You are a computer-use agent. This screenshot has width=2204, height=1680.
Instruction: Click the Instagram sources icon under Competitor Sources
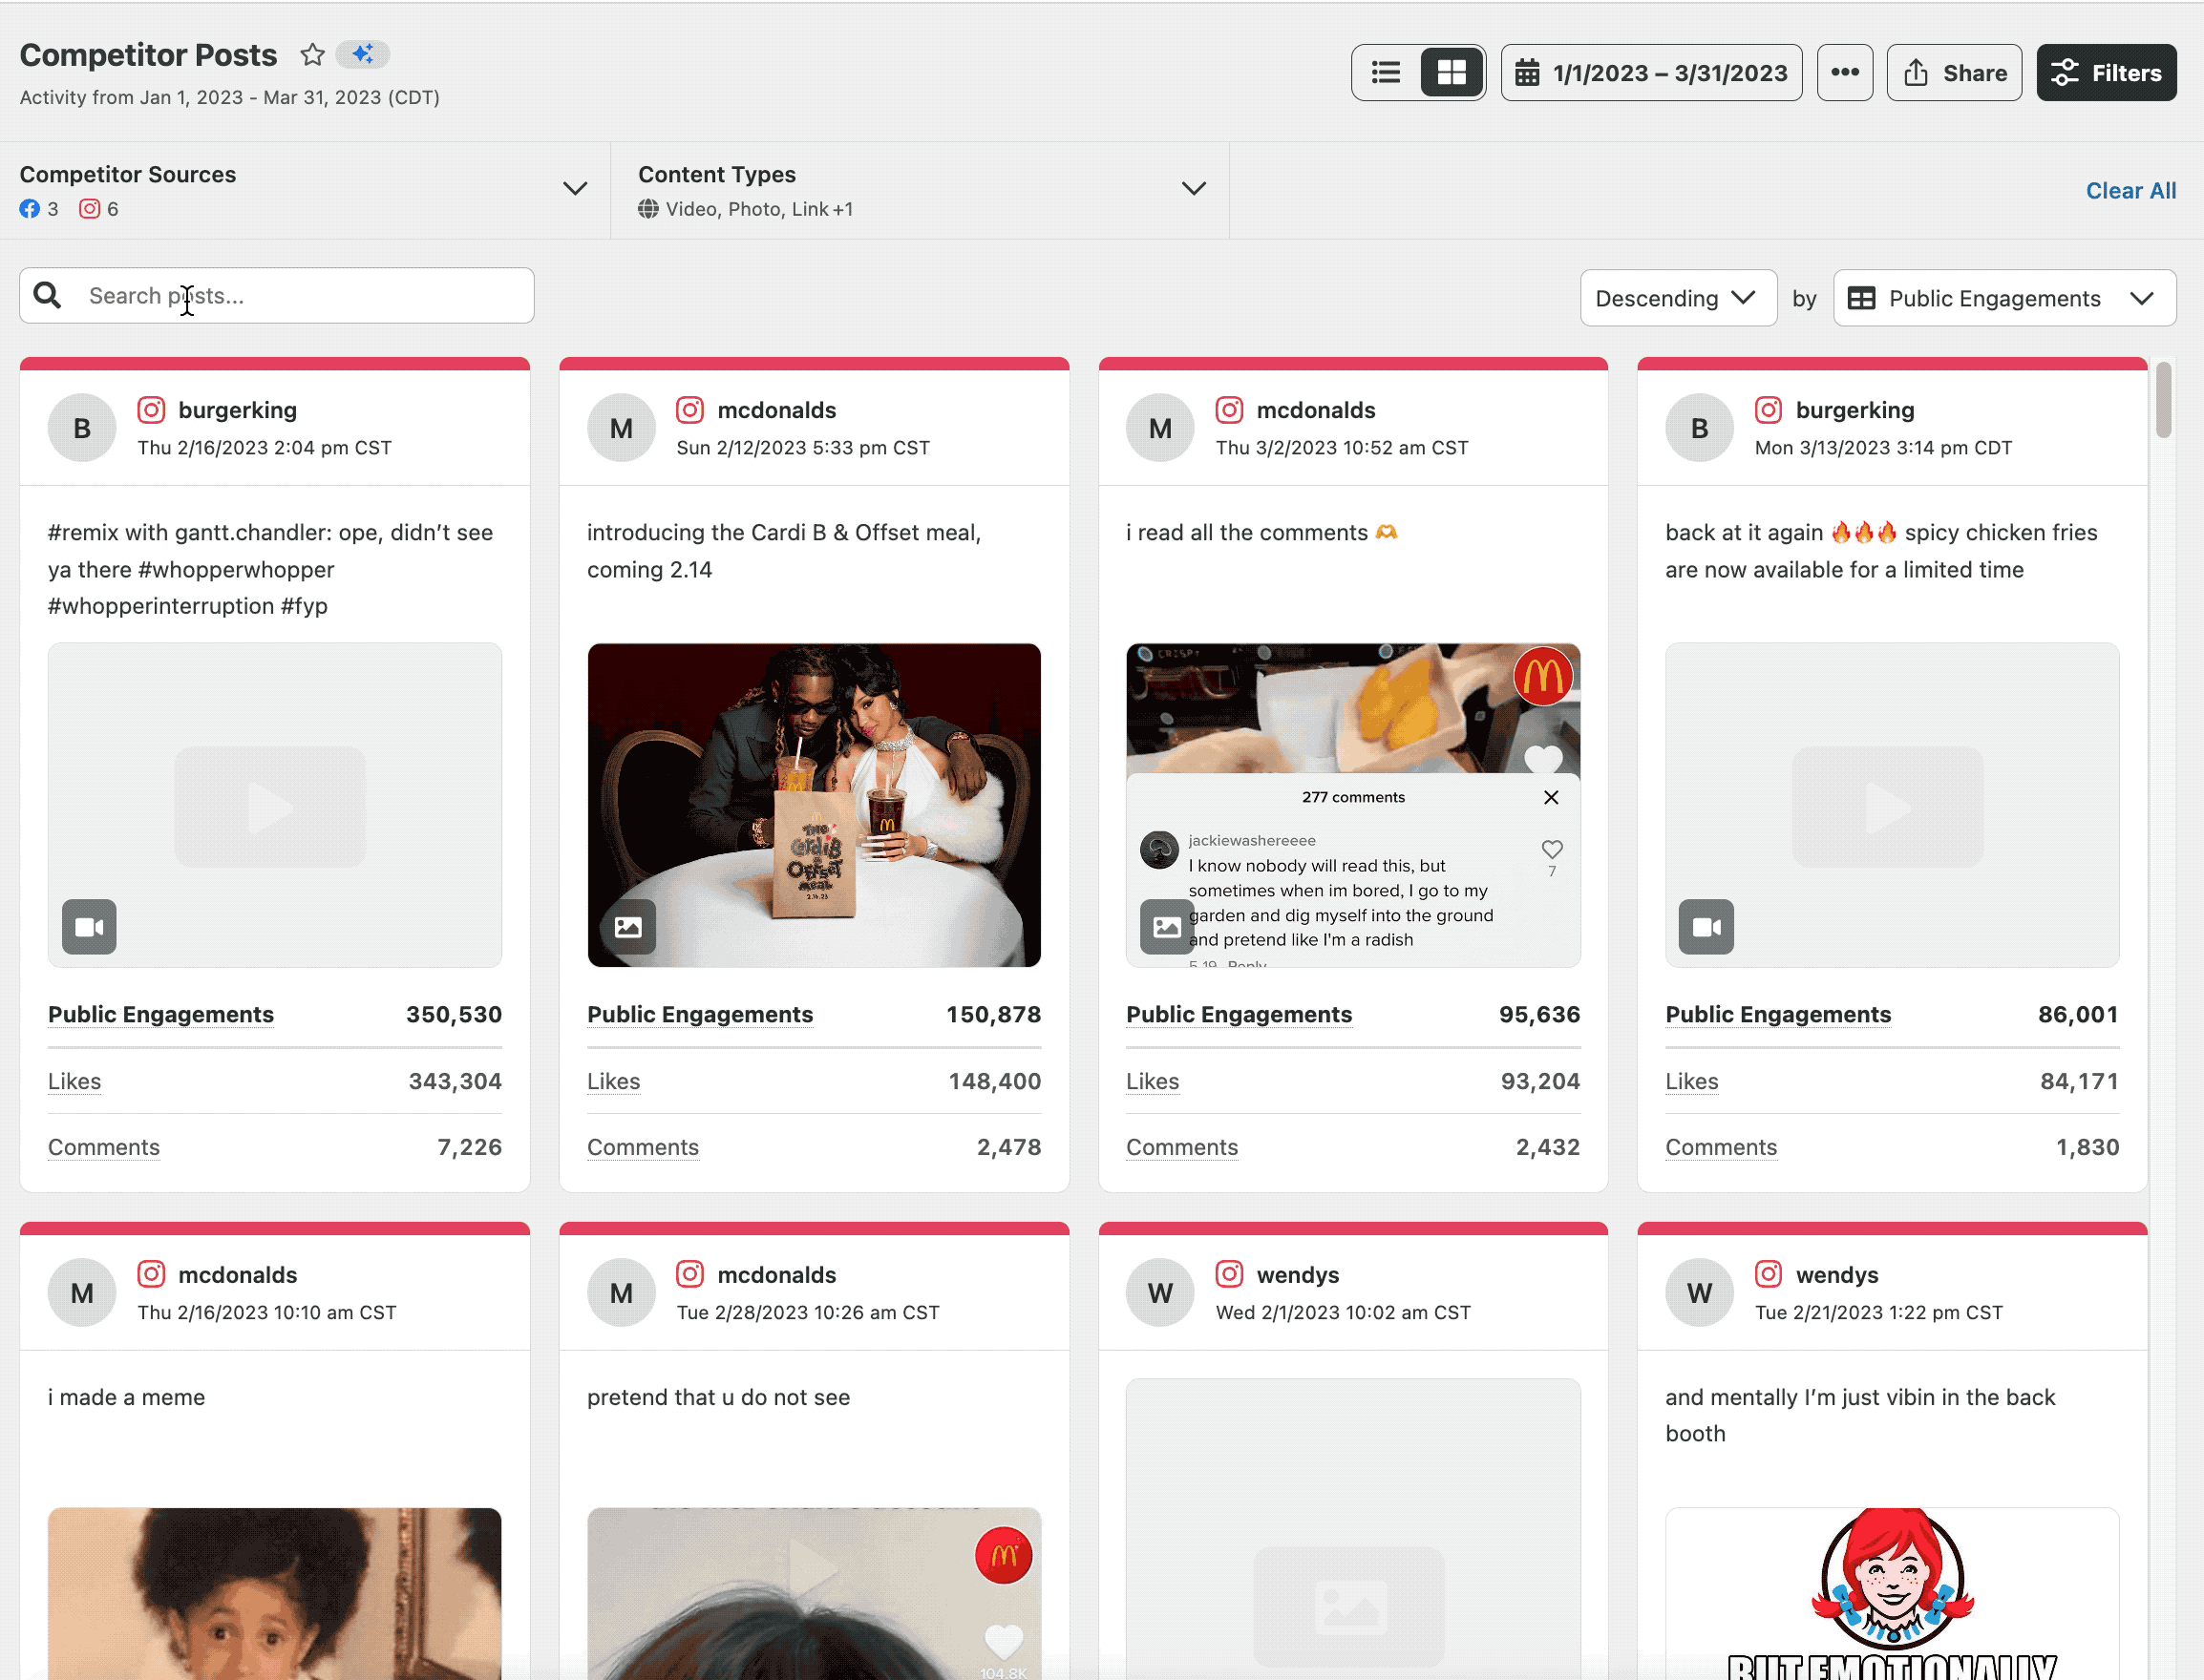click(90, 209)
